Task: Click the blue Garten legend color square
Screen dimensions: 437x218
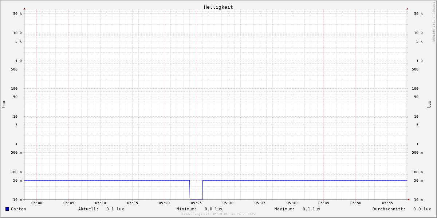Action: click(x=7, y=209)
